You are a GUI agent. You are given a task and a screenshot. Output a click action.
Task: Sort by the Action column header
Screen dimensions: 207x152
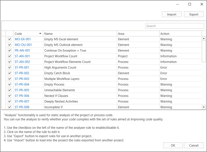(180, 33)
